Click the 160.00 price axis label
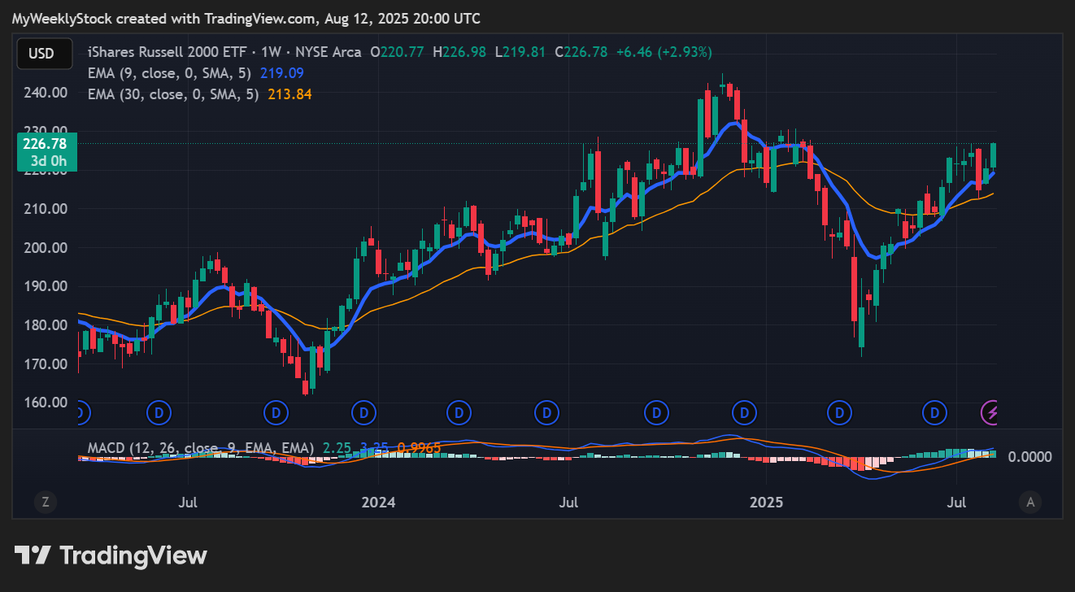The image size is (1075, 592). click(45, 403)
